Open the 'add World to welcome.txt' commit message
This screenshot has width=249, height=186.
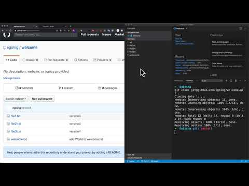[x=86, y=139]
